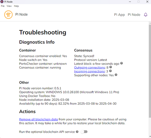The image size is (151, 138).
Task: Click help icon next to Outgoing connections
Action: pos(111,67)
